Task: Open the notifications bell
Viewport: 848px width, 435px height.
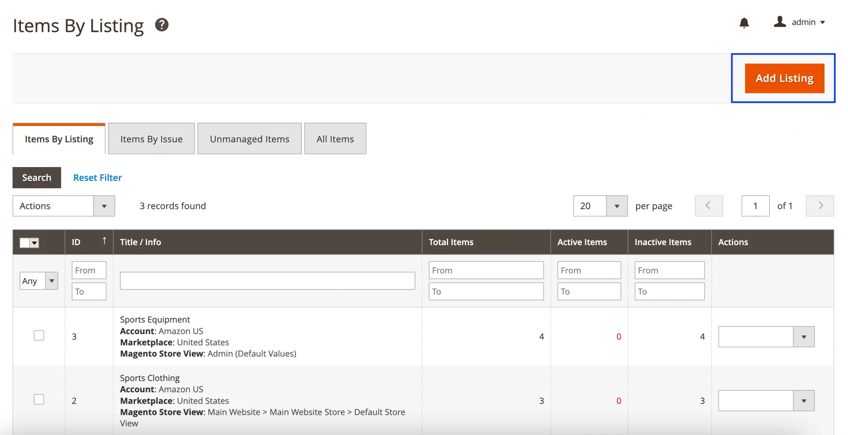Action: (x=744, y=22)
